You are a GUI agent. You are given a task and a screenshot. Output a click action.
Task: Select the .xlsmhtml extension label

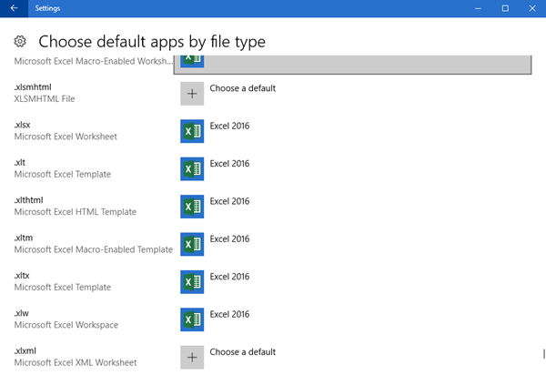(x=33, y=87)
